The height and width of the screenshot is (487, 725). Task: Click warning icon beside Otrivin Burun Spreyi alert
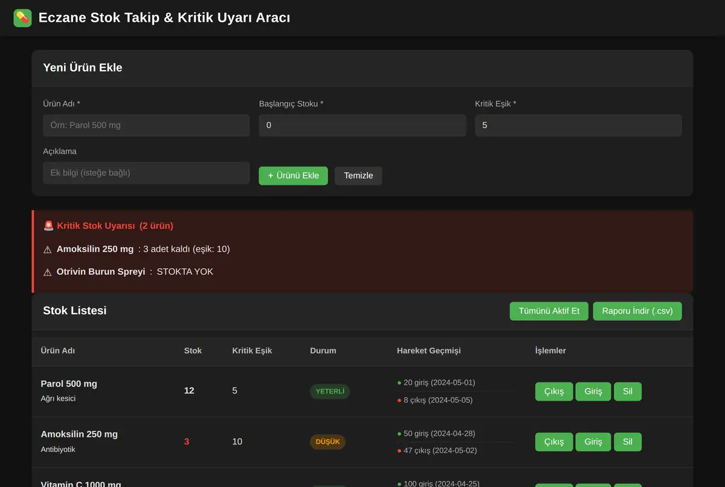pyautogui.click(x=48, y=272)
